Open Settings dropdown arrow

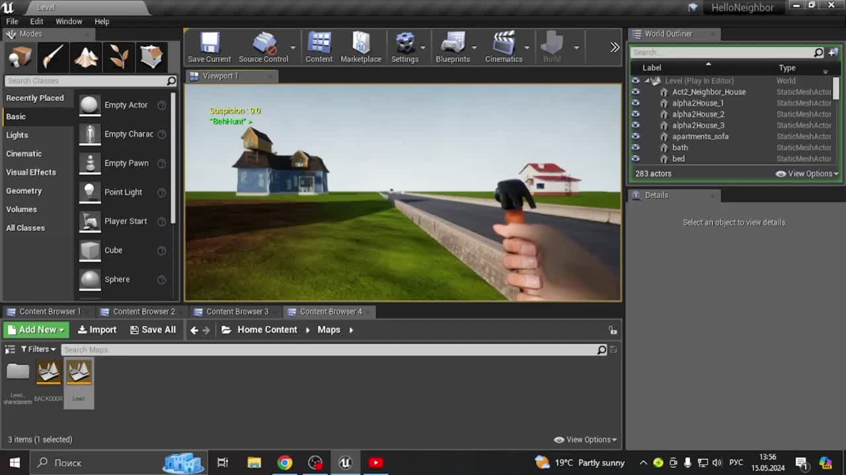coord(423,47)
